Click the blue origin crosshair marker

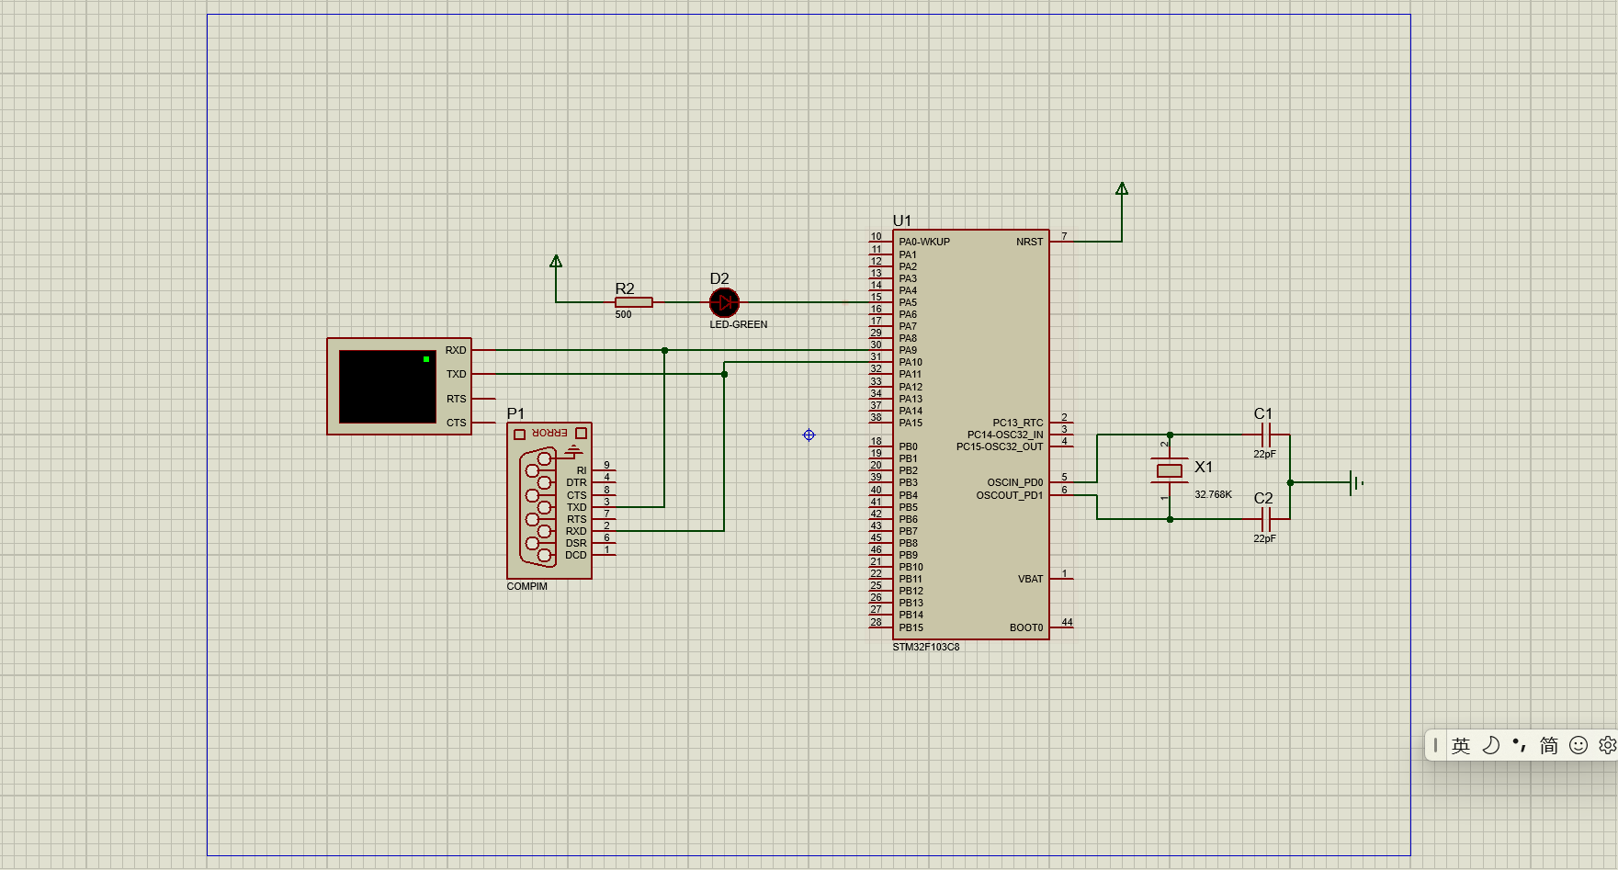(808, 435)
